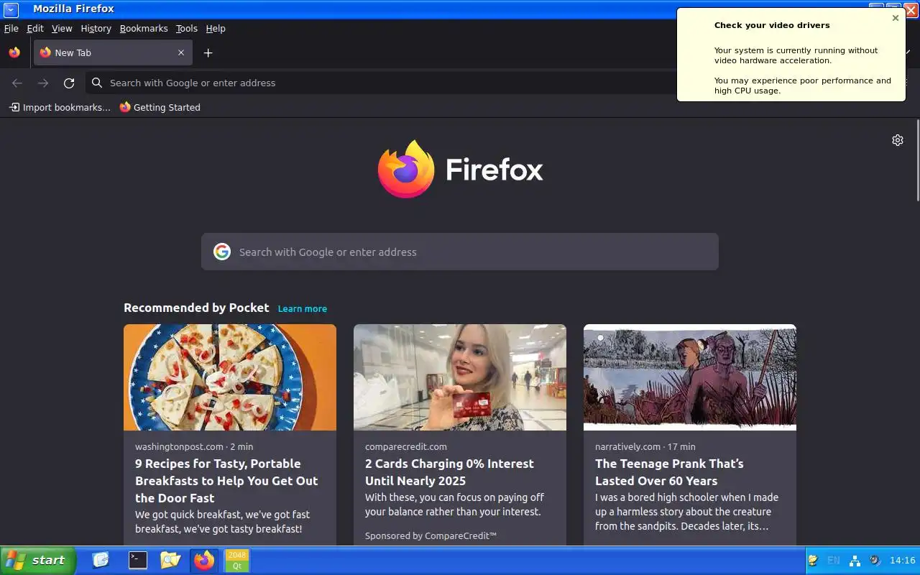Click the vertical page scrollbar thumb
This screenshot has height=575, width=920.
917,162
